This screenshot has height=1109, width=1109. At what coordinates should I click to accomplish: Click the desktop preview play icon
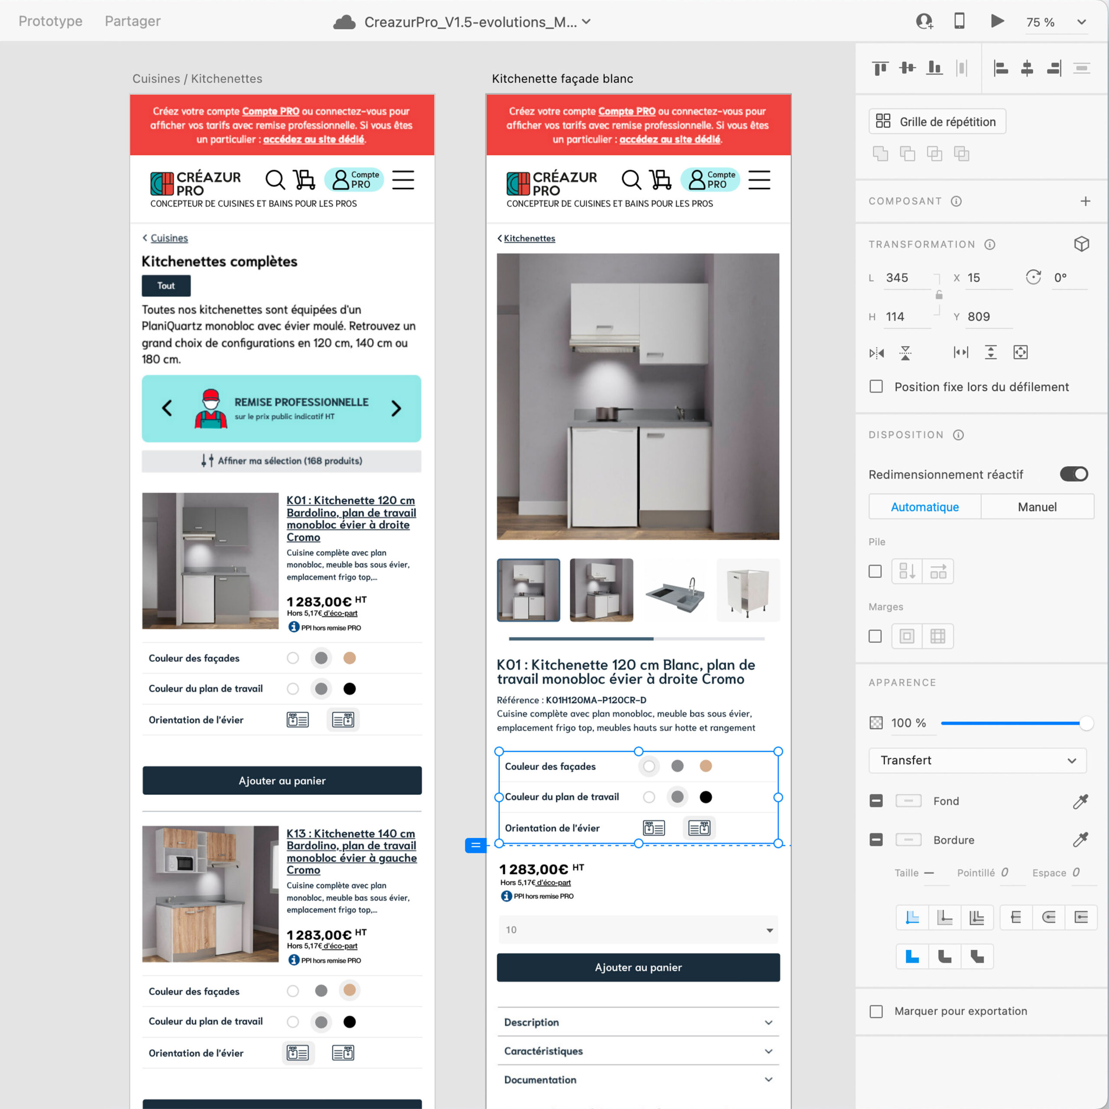coord(997,22)
